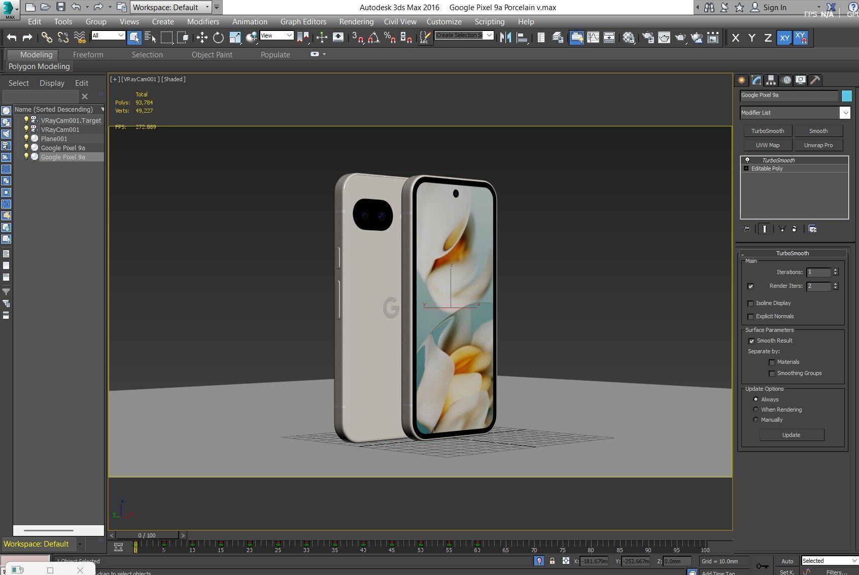Screen dimensions: 859x575
Task: Choose the Select and Scale tool
Action: (235, 38)
